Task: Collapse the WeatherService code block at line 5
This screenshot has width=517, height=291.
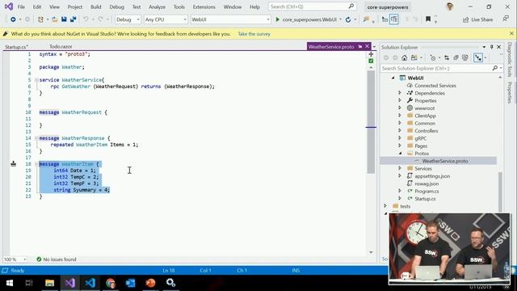Action: (36, 80)
